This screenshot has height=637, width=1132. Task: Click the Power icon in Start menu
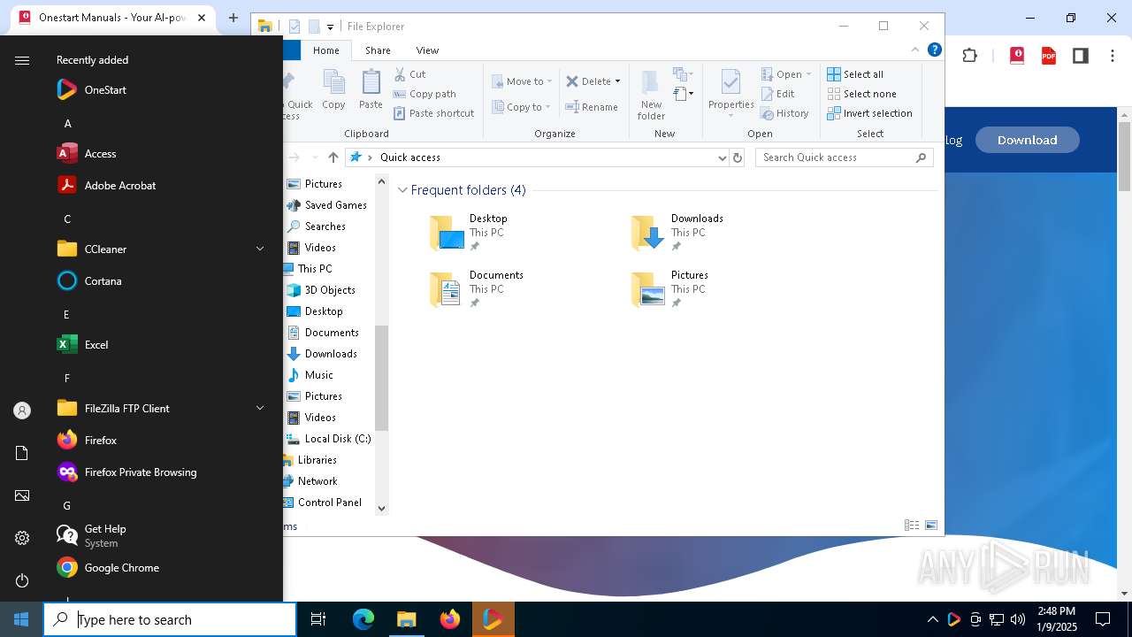(x=22, y=580)
